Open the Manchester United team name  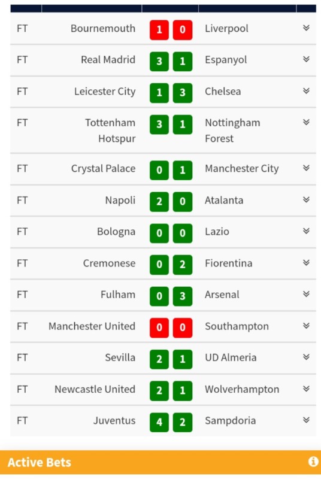click(x=92, y=326)
